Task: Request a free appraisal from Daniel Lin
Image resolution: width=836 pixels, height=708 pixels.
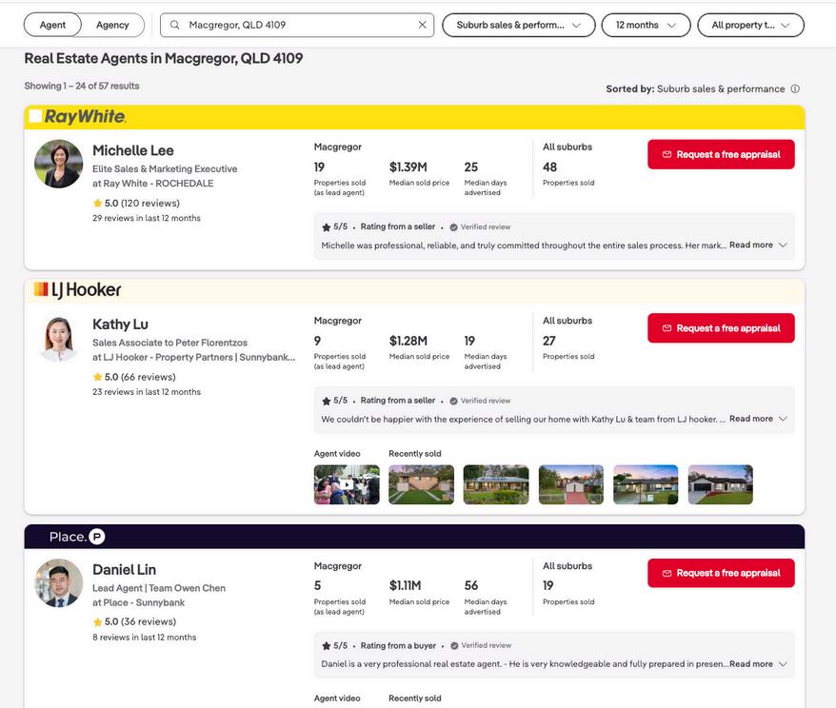Action: (721, 573)
